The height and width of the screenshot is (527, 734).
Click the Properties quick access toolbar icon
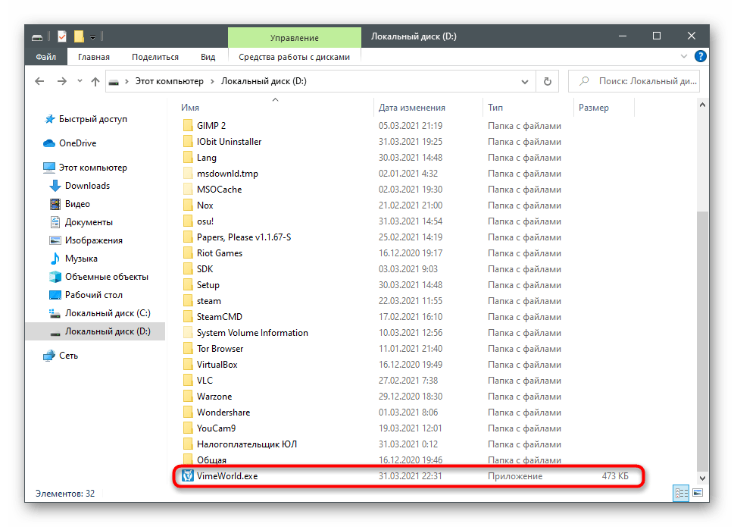(62, 36)
